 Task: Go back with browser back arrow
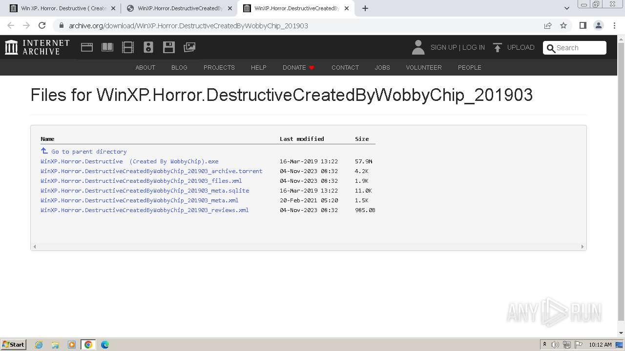coord(11,25)
